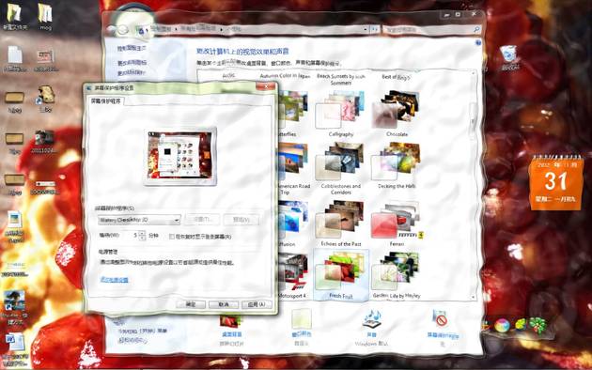Click the OK (确定) button

click(x=191, y=304)
